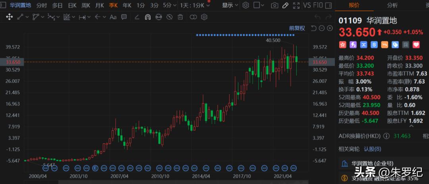429x184 pixels.
Task: Switch to 年K yearly candlestick
Action: click(x=127, y=5)
